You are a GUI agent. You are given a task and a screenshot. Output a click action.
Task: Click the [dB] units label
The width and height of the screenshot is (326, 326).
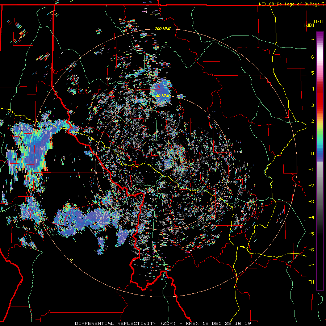point(309,25)
